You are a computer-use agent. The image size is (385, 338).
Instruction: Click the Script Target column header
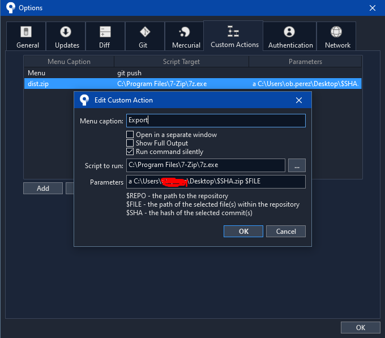click(181, 61)
